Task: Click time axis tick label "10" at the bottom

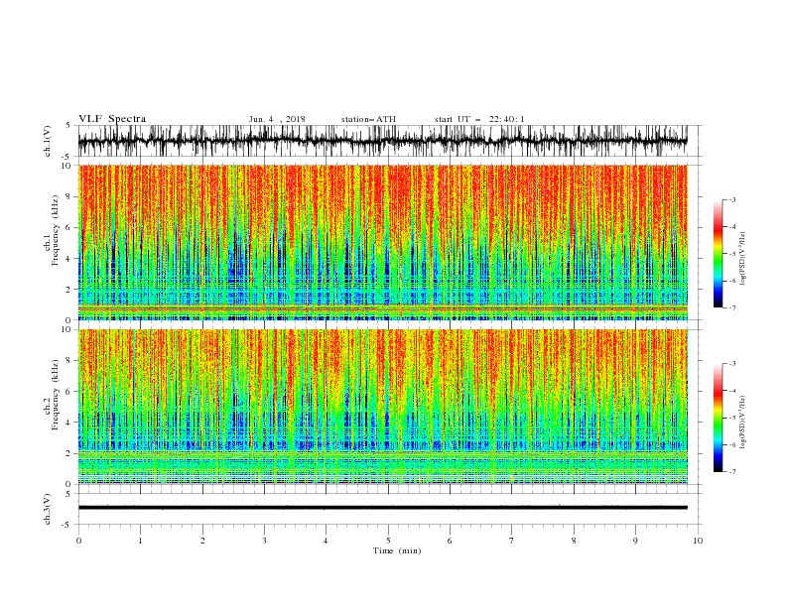Action: pos(698,541)
